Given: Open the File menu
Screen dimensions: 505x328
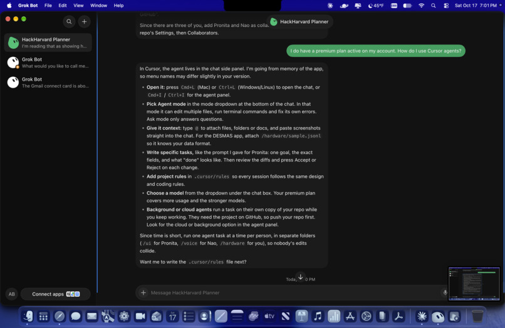Looking at the screenshot, I should [x=48, y=6].
